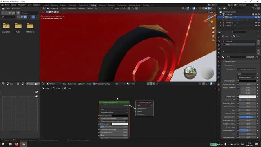This screenshot has width=261, height=147.
Task: Open outliner filter dropdown
Action: (x=254, y=8)
